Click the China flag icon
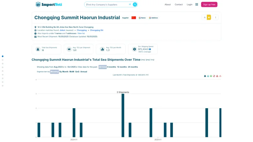 pyautogui.click(x=133, y=18)
